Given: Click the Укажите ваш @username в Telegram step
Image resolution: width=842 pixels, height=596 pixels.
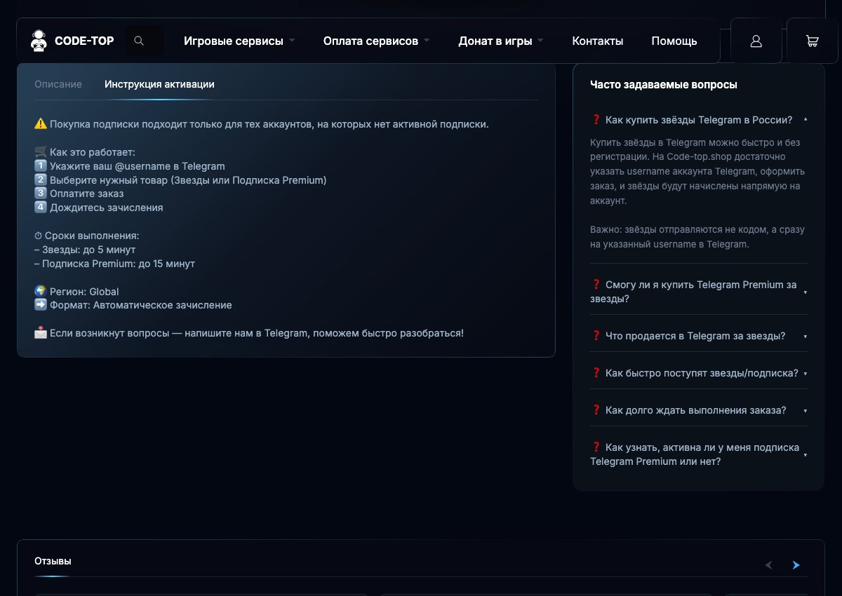Looking at the screenshot, I should click(x=130, y=166).
